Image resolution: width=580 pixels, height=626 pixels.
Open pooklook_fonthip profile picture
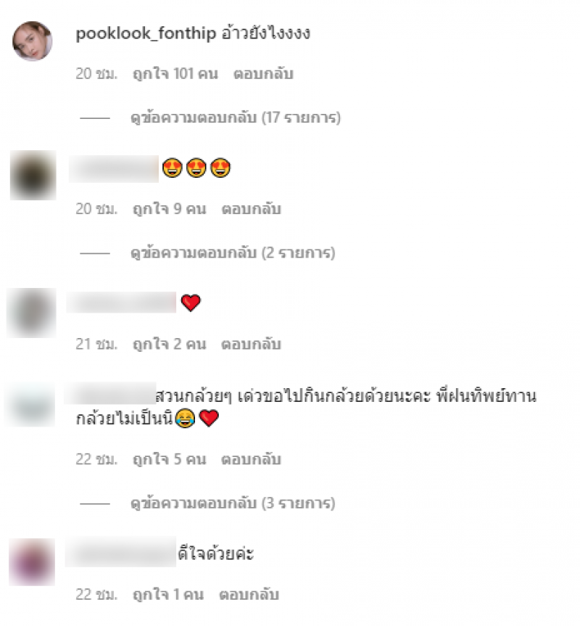click(33, 41)
